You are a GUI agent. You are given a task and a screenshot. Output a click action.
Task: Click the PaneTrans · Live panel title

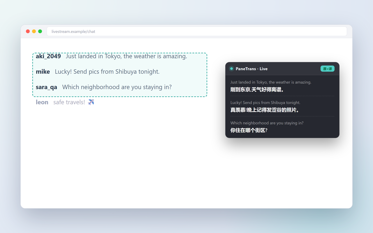[251, 69]
